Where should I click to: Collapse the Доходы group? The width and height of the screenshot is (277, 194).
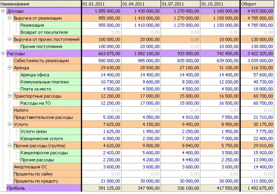3,11
